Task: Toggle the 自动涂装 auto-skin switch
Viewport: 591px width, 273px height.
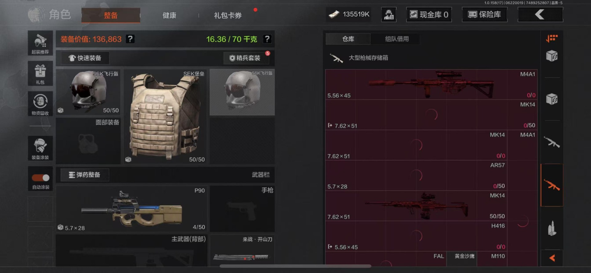Action: coord(41,178)
